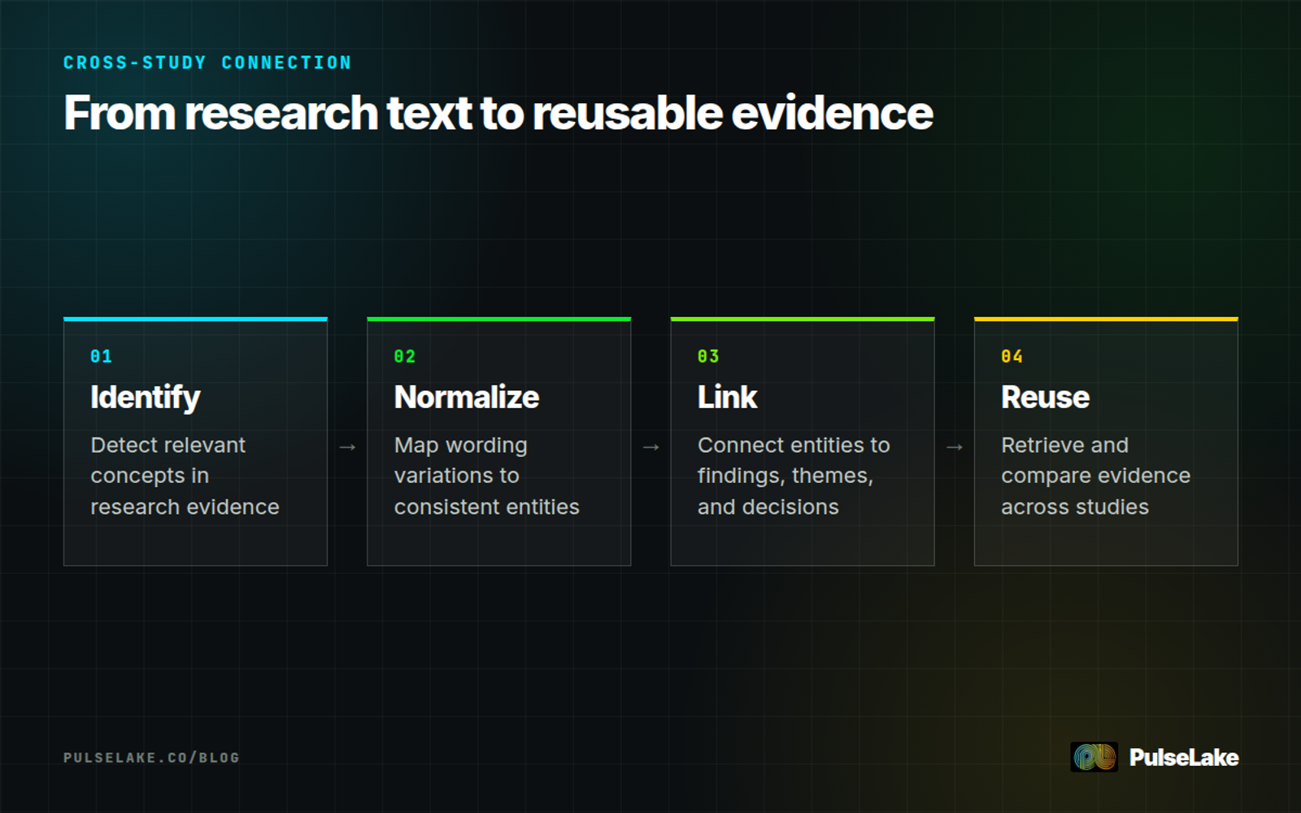Image resolution: width=1301 pixels, height=813 pixels.
Task: Click the PulseLake brand name
Action: [1184, 758]
